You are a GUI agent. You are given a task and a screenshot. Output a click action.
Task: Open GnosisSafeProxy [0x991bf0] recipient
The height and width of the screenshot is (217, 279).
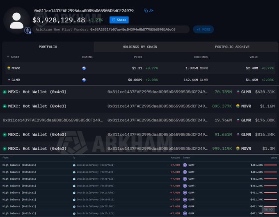pyautogui.click(x=96, y=172)
